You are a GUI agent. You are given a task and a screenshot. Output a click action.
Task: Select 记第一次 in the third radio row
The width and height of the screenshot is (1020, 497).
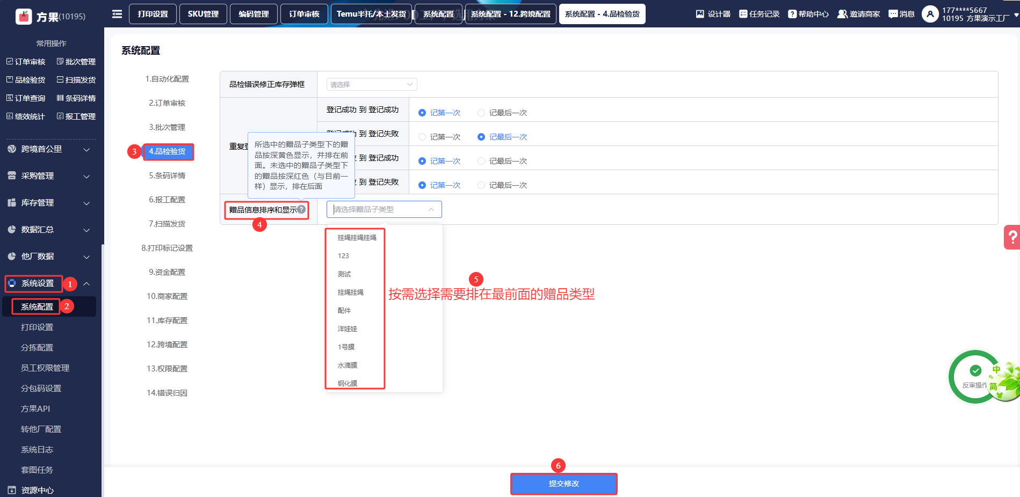tap(422, 161)
